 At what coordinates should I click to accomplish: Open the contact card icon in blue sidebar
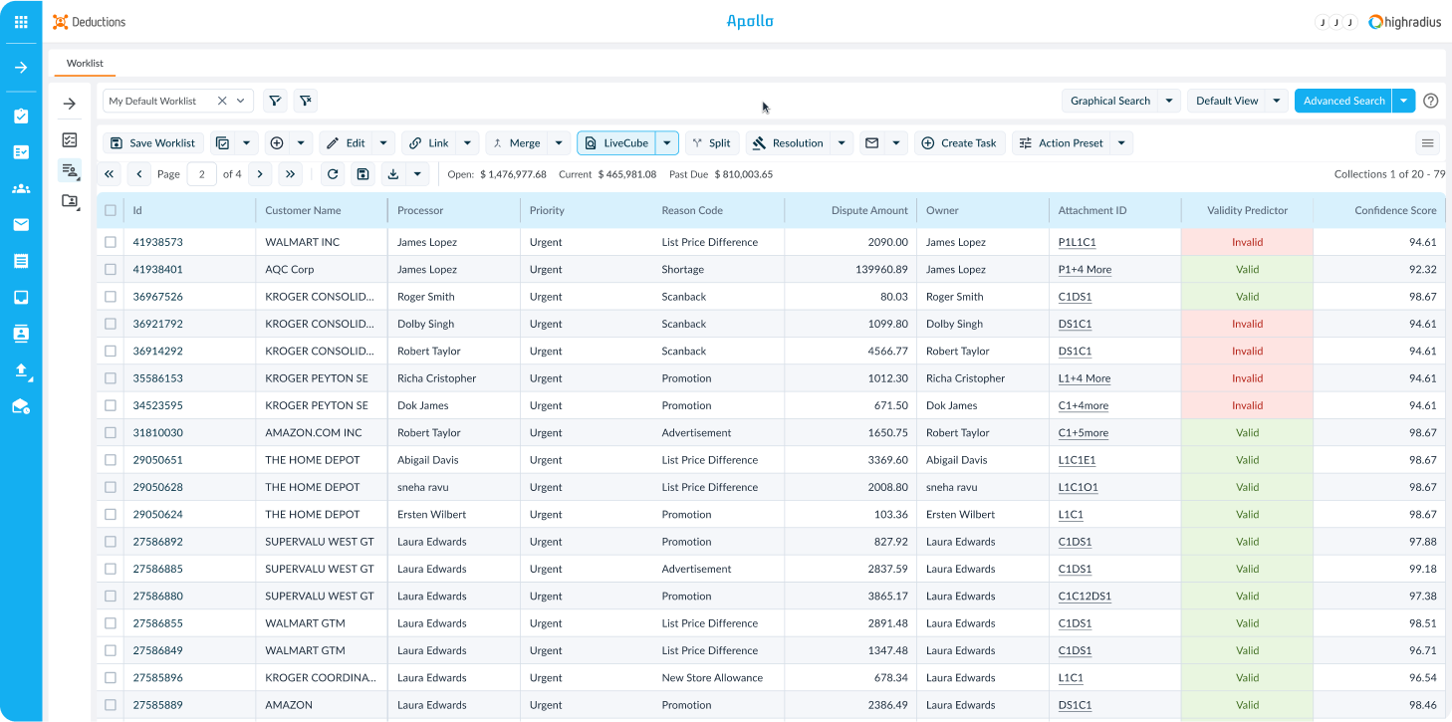(x=21, y=334)
